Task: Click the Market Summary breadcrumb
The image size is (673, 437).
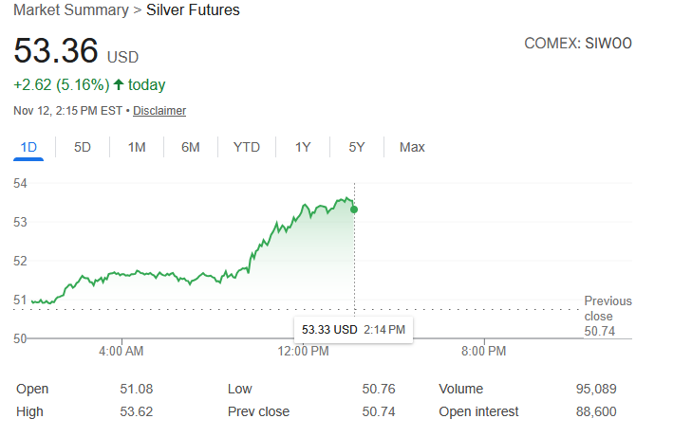Action: 71,10
